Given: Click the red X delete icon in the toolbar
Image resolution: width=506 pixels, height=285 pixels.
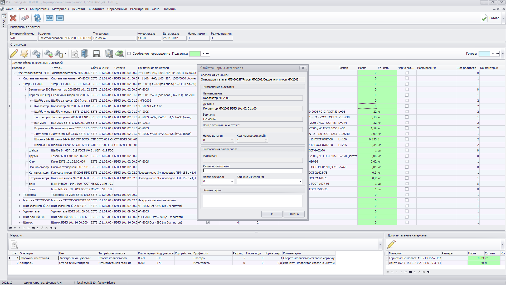Looking at the screenshot, I should (13, 18).
